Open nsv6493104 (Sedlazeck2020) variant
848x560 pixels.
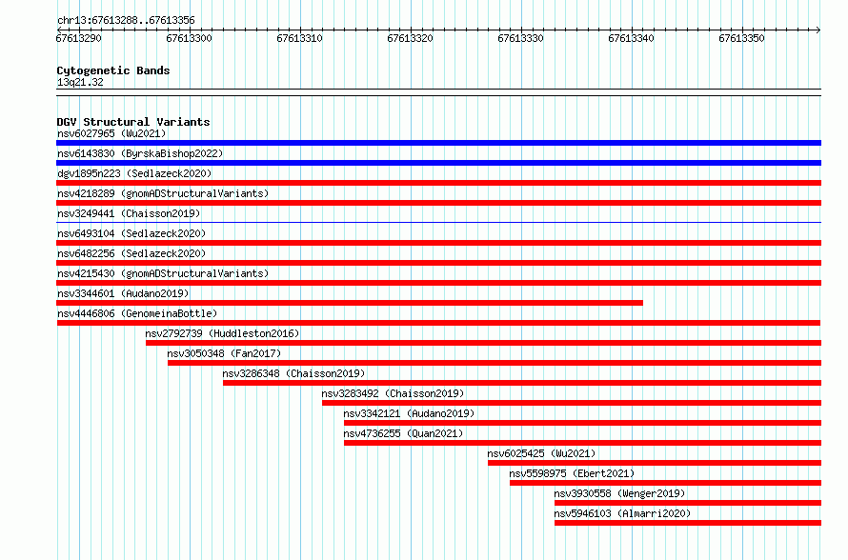[131, 233]
